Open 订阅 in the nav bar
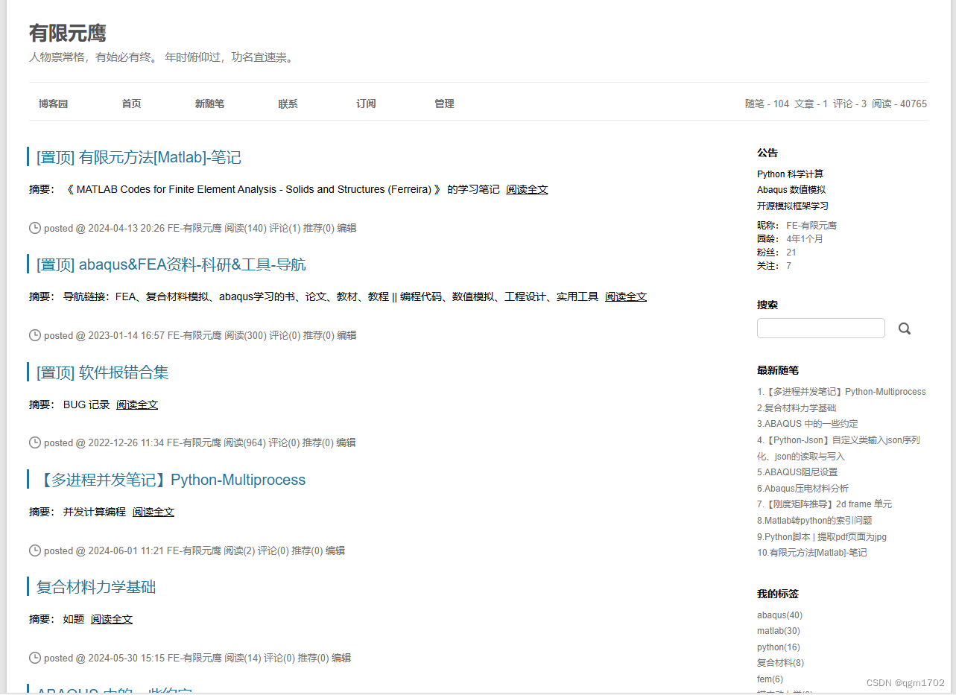The width and height of the screenshot is (956, 695). coord(366,104)
